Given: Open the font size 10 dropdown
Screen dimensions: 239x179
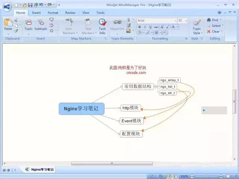Looking at the screenshot, I should click(x=186, y=21).
